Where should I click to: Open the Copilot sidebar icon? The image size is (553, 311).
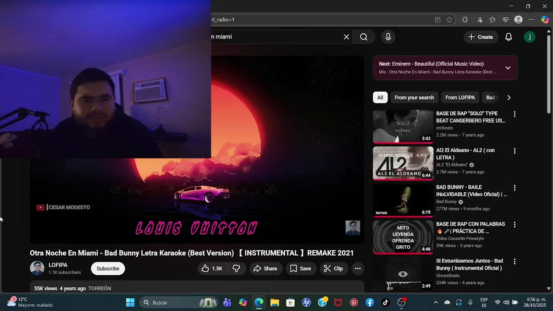click(x=545, y=19)
